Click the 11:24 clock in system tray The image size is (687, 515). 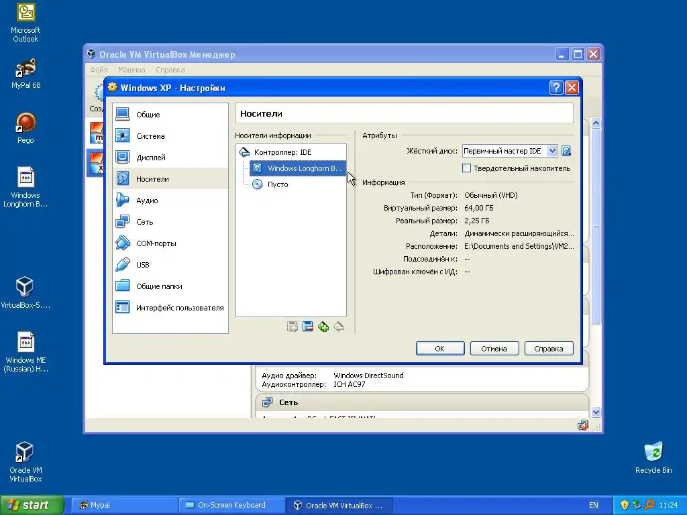click(668, 505)
